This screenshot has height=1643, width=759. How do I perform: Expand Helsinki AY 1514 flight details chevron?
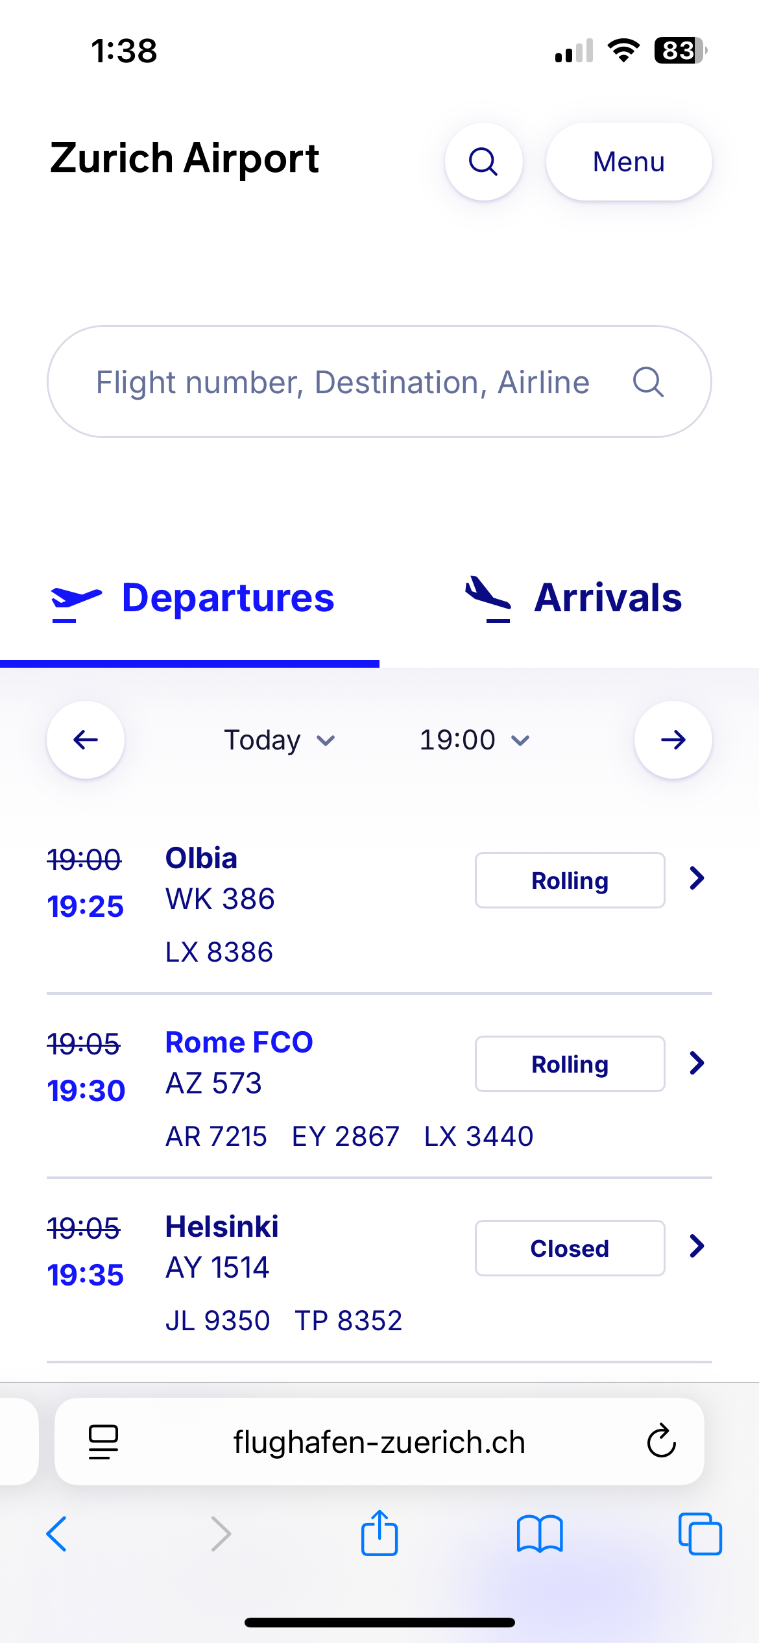point(697,1247)
